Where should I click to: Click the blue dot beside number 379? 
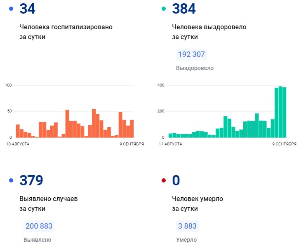(11, 180)
